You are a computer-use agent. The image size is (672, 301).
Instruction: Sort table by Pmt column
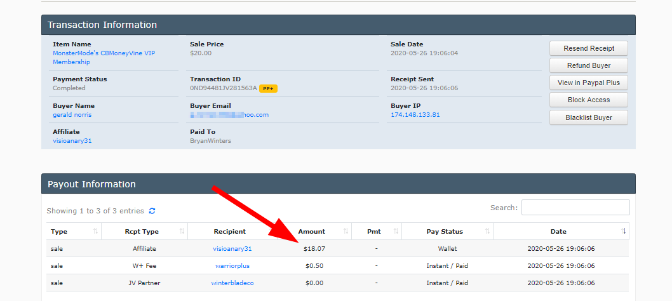click(x=376, y=232)
